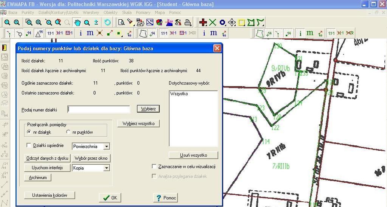Focus the 'Podaj numer działki' input field
Viewport: 387px width, 207px height.
point(99,109)
